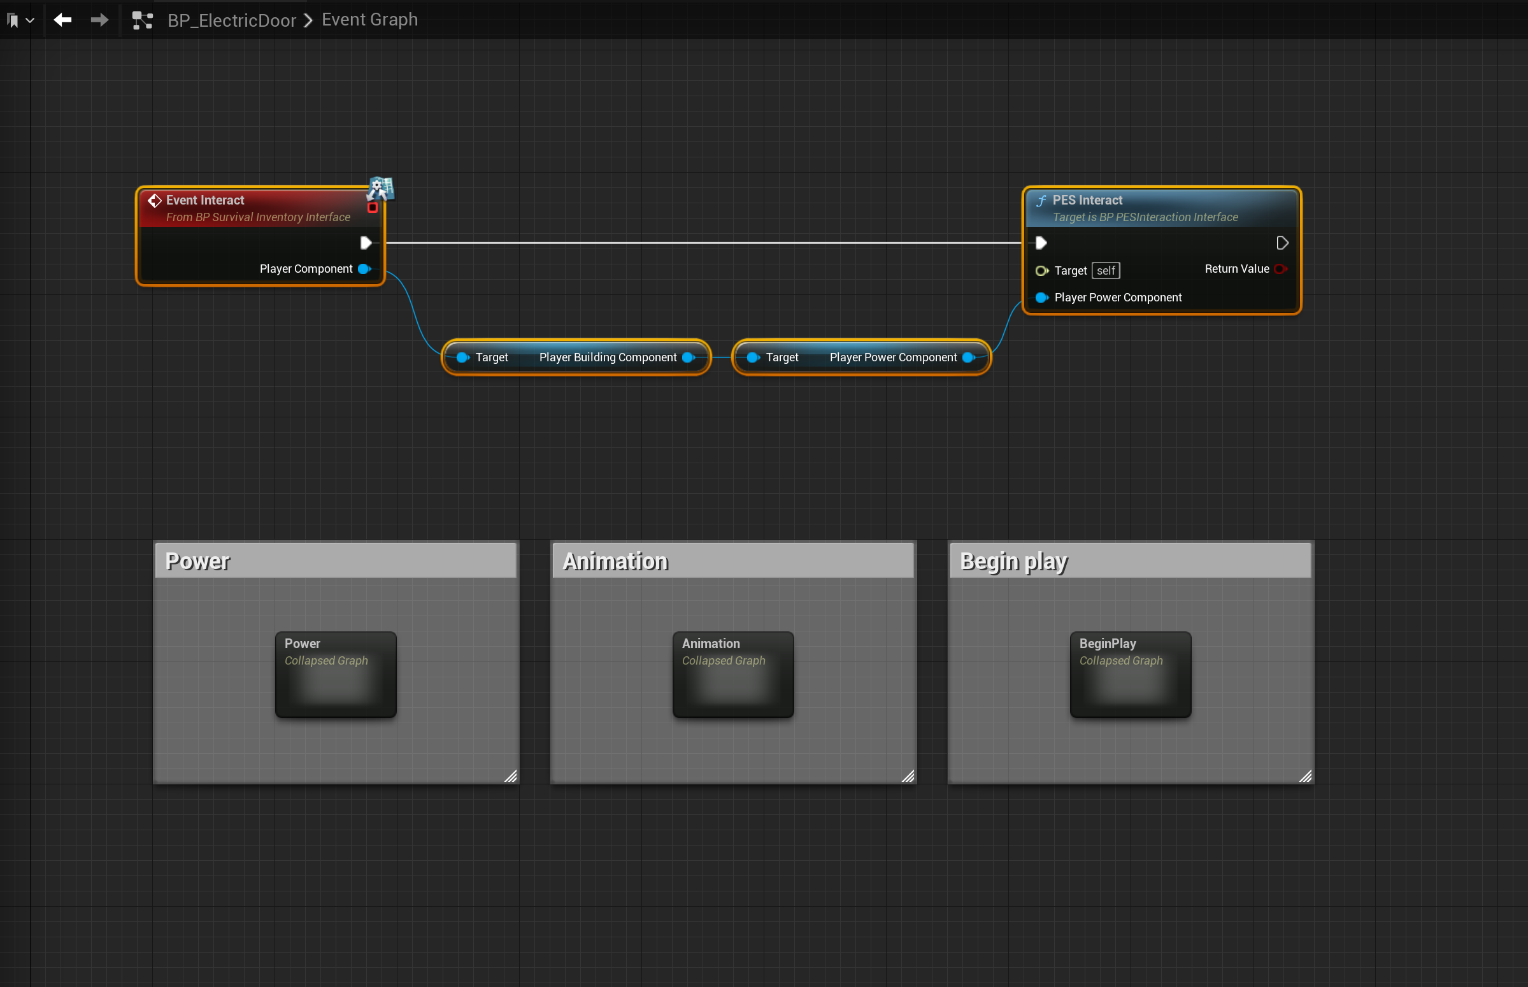
Task: Click the forward navigation arrow
Action: [x=99, y=20]
